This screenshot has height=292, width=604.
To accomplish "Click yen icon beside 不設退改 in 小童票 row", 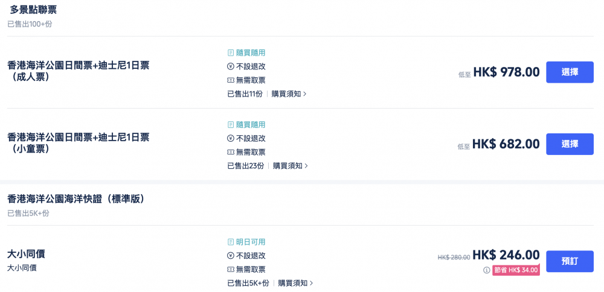I will point(231,139).
